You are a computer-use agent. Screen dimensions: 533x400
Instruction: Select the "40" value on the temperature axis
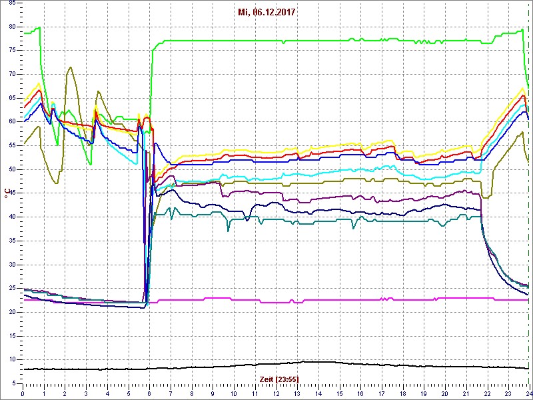(12, 217)
